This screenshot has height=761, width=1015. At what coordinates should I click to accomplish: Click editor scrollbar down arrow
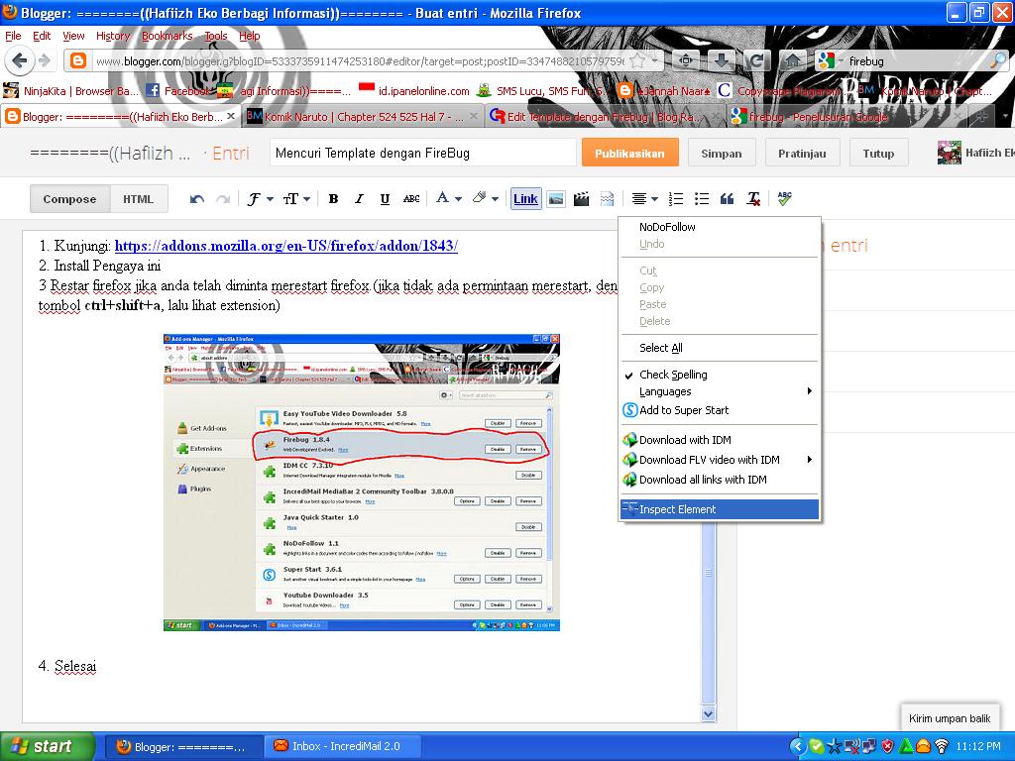pyautogui.click(x=708, y=713)
